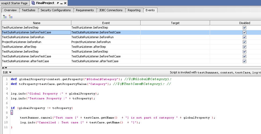Click the remove event handler icon
Screen dimensions: 261x134
[11, 16]
